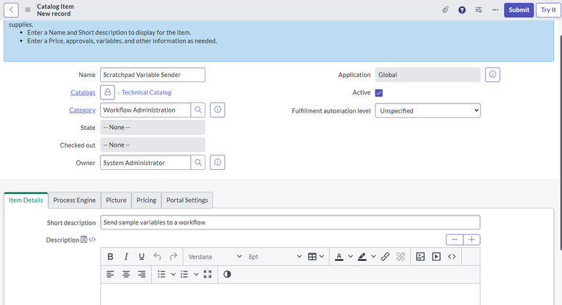Open Fulfillment automation level dropdown
562x305 pixels.
428,111
